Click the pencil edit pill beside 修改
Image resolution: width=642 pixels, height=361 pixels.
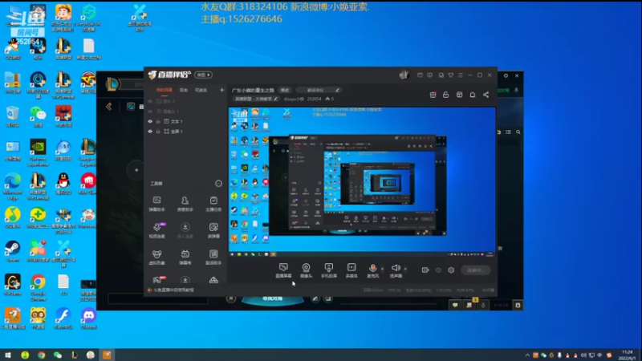(319, 90)
